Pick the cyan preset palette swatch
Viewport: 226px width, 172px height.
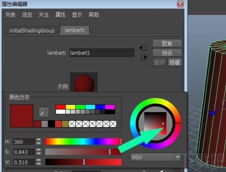click(x=90, y=107)
